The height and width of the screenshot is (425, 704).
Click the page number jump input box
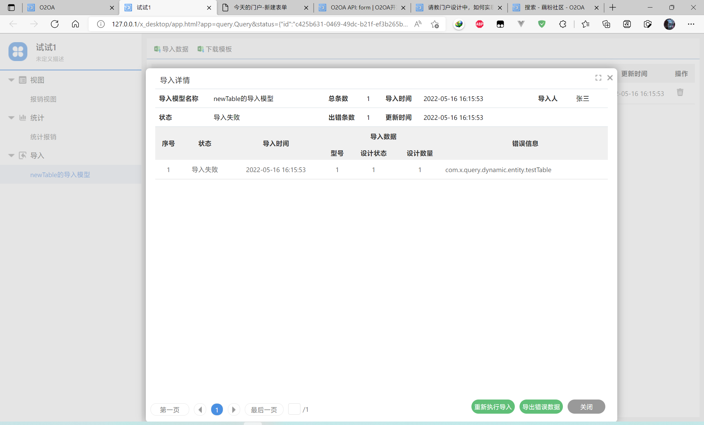click(294, 409)
